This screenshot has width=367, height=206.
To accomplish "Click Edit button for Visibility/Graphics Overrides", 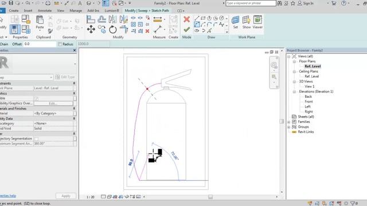I will [53, 103].
